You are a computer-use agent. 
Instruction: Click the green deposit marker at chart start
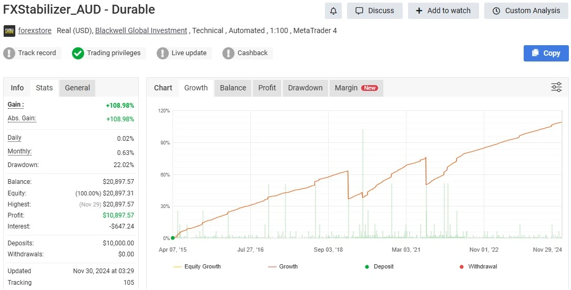coord(172,238)
